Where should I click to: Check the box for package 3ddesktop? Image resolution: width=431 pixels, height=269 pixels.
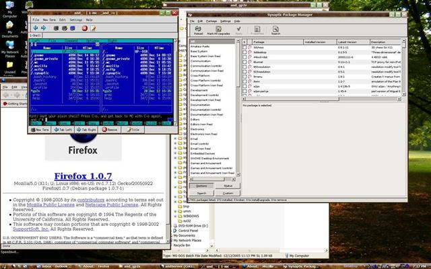click(x=244, y=52)
